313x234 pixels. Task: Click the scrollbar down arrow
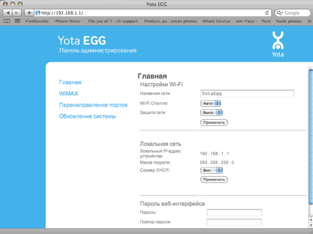click(x=310, y=225)
